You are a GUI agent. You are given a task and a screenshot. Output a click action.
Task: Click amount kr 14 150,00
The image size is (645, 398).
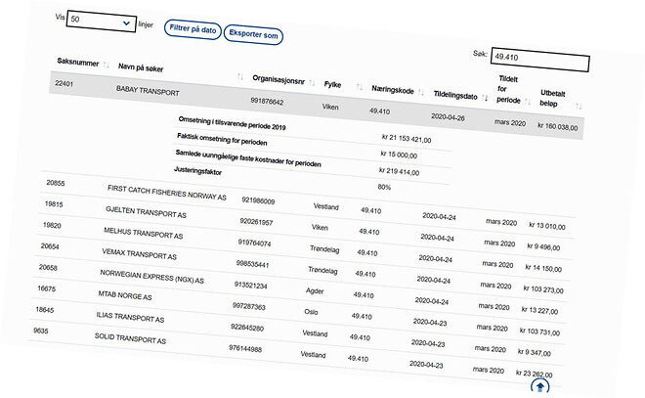click(543, 268)
